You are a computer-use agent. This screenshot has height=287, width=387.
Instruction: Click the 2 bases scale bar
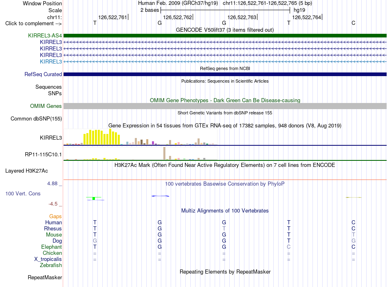pyautogui.click(x=225, y=10)
